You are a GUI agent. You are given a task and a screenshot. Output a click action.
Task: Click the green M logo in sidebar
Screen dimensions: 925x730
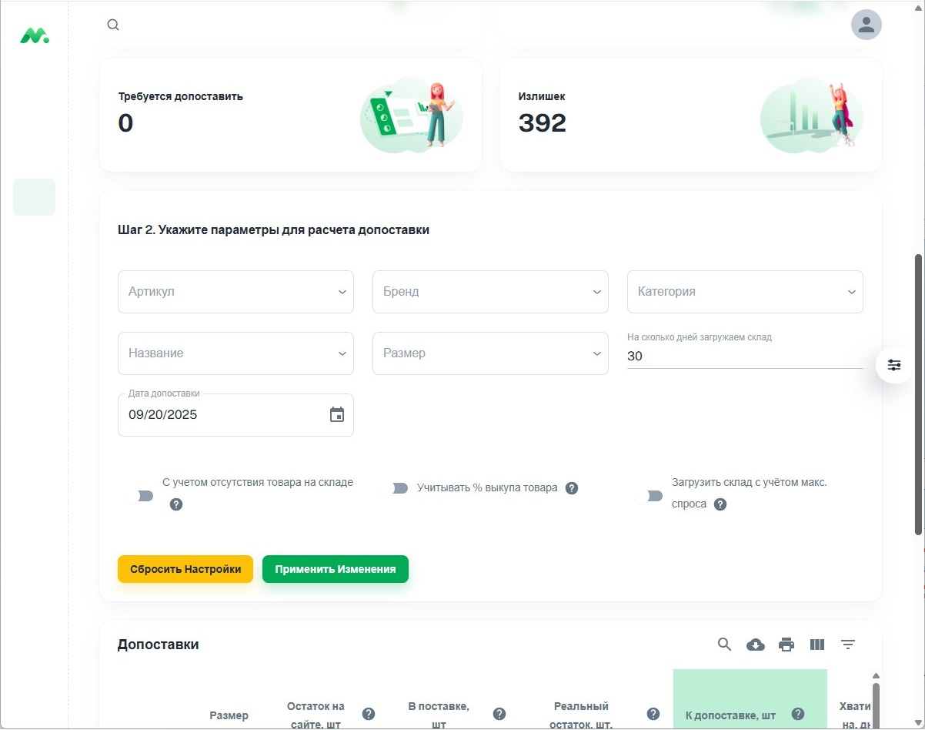click(35, 35)
